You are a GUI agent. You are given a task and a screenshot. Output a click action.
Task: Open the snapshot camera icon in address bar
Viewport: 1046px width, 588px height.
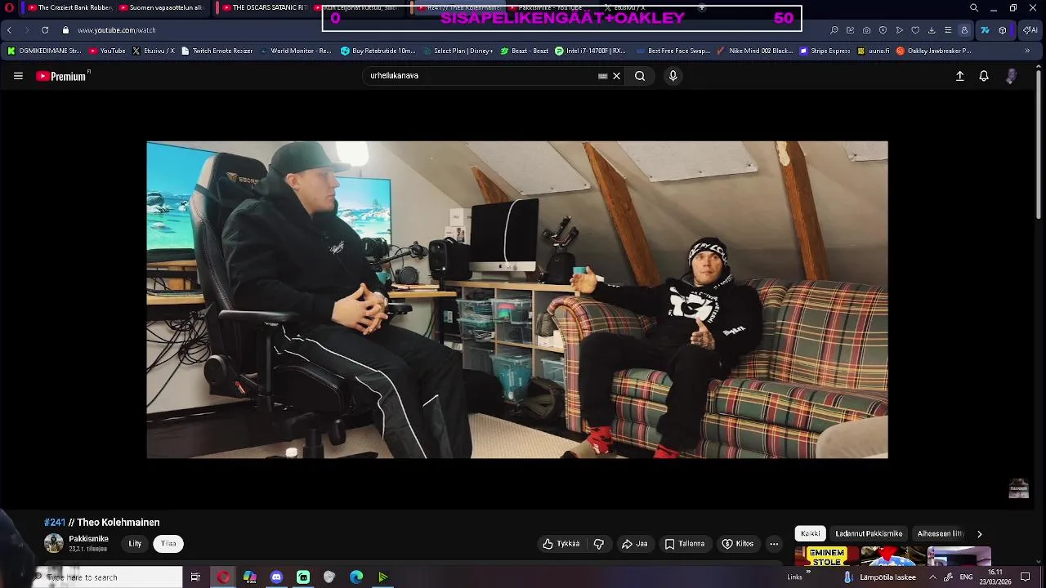(866, 30)
